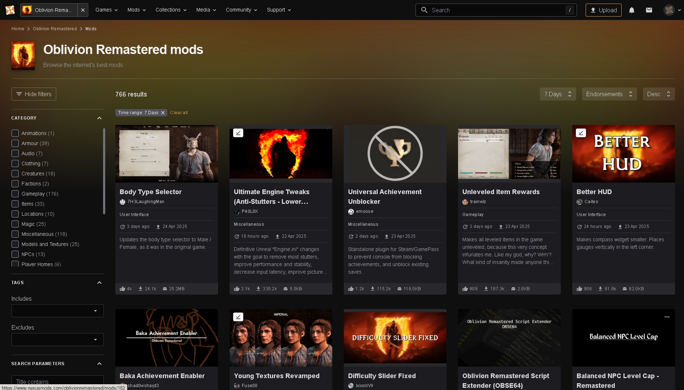Collapse the SEARCH PARAMETERS section
This screenshot has height=390, width=684.
click(99, 364)
